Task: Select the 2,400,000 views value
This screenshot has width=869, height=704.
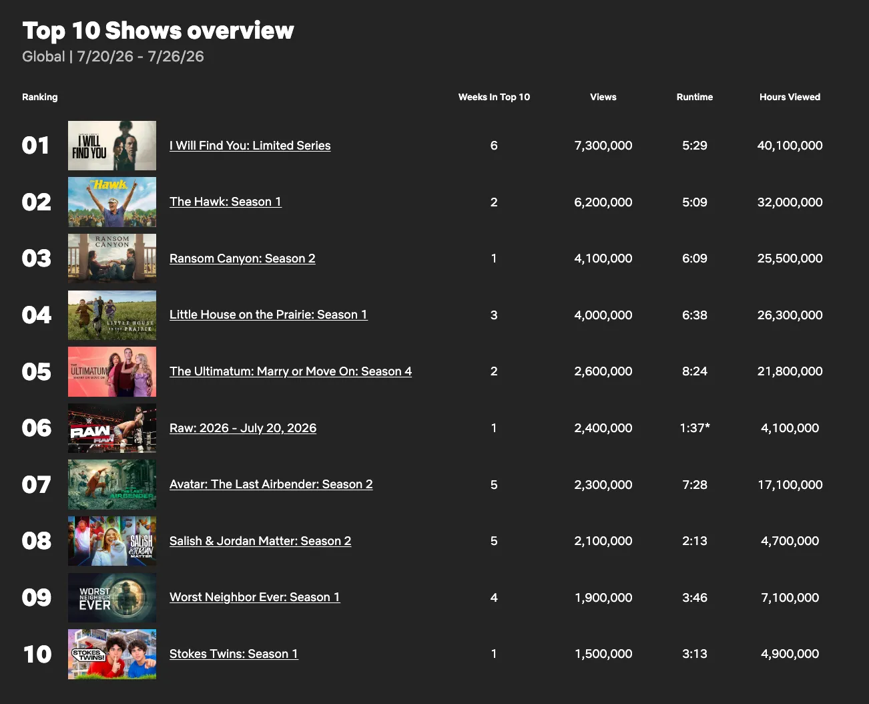Action: [x=603, y=428]
